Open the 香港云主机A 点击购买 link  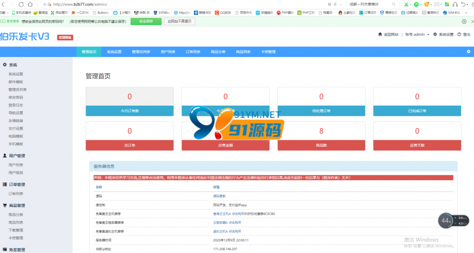pyautogui.click(x=229, y=214)
